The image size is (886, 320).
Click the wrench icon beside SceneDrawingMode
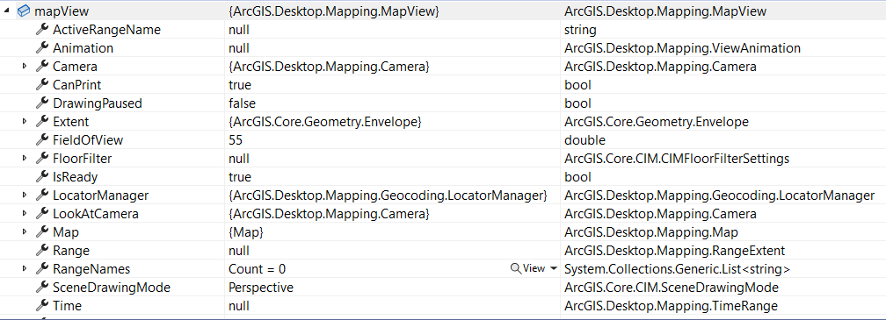click(42, 288)
